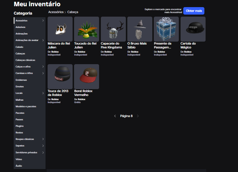Click the Meu inventário heading
The width and height of the screenshot is (238, 172).
coord(37,4)
